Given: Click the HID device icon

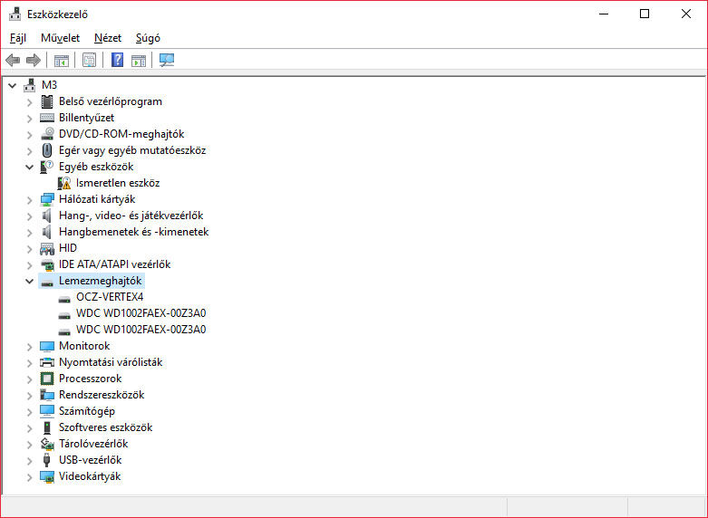Looking at the screenshot, I should click(47, 248).
